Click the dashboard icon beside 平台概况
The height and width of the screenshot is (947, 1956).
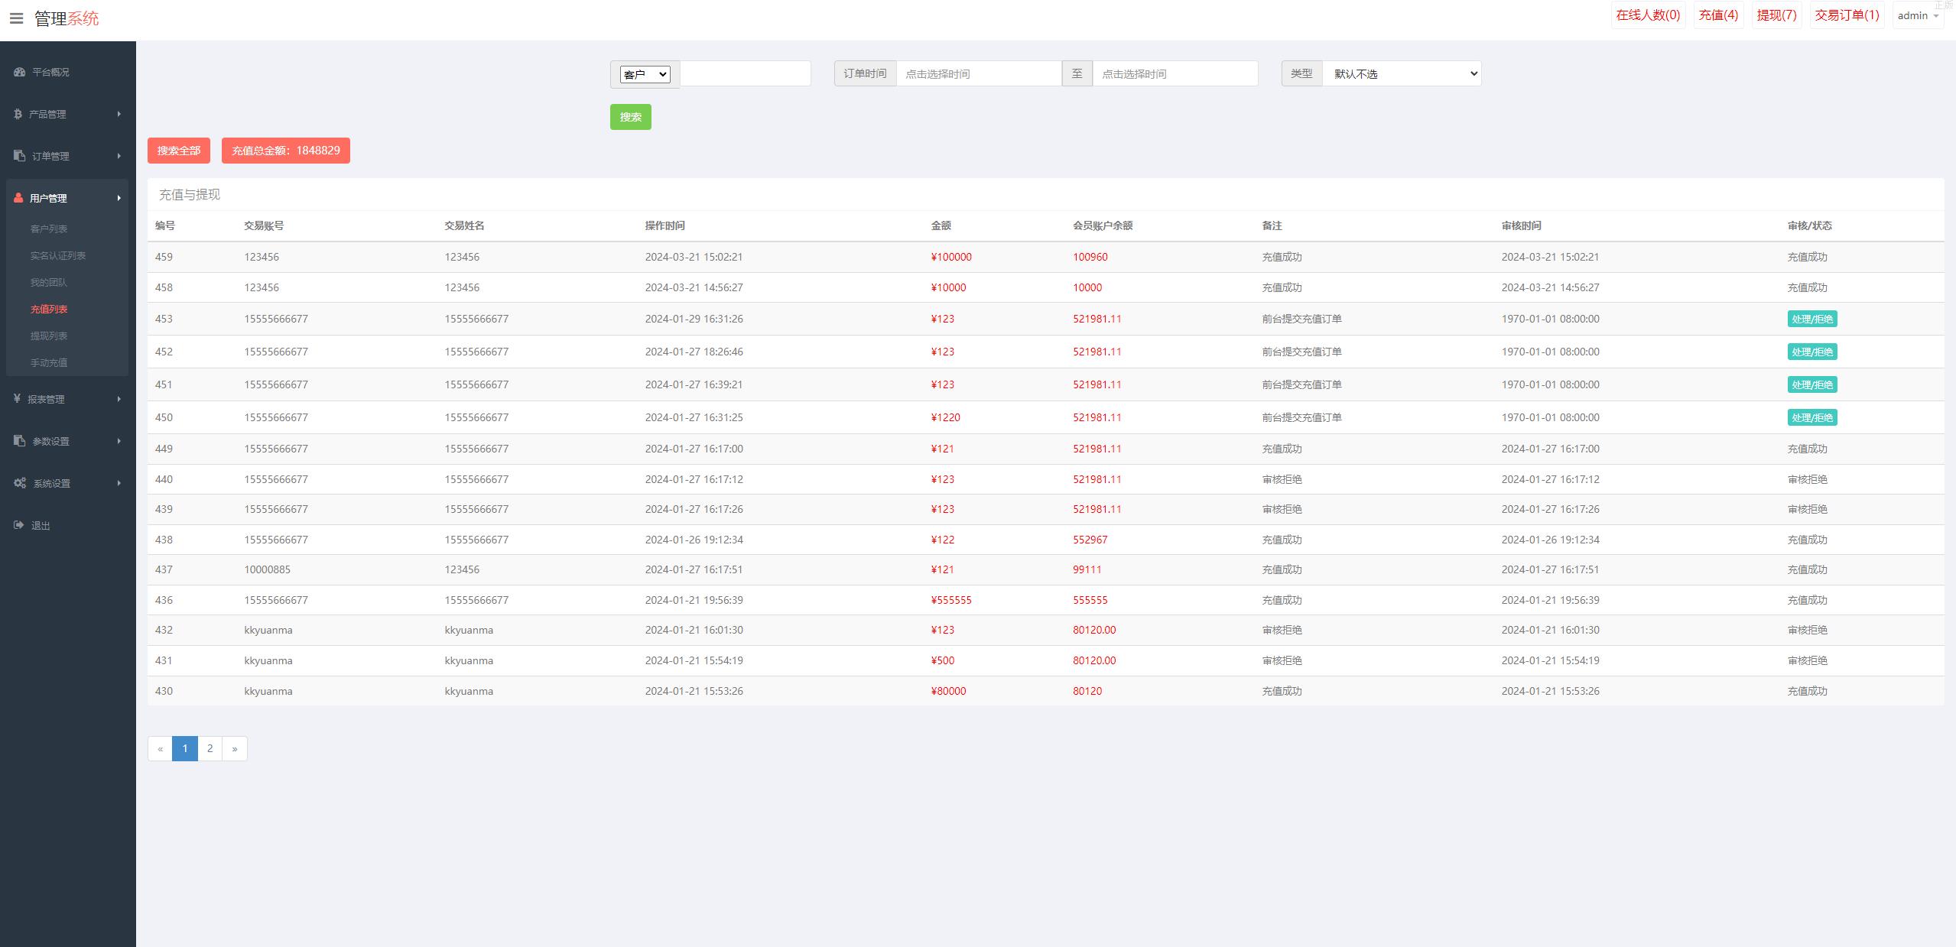(x=20, y=72)
